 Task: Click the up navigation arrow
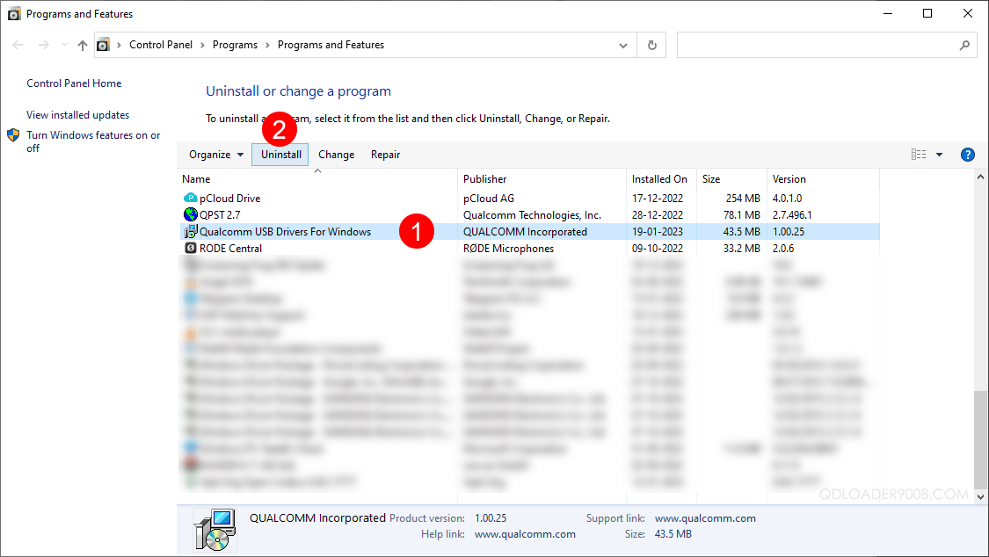coord(82,44)
